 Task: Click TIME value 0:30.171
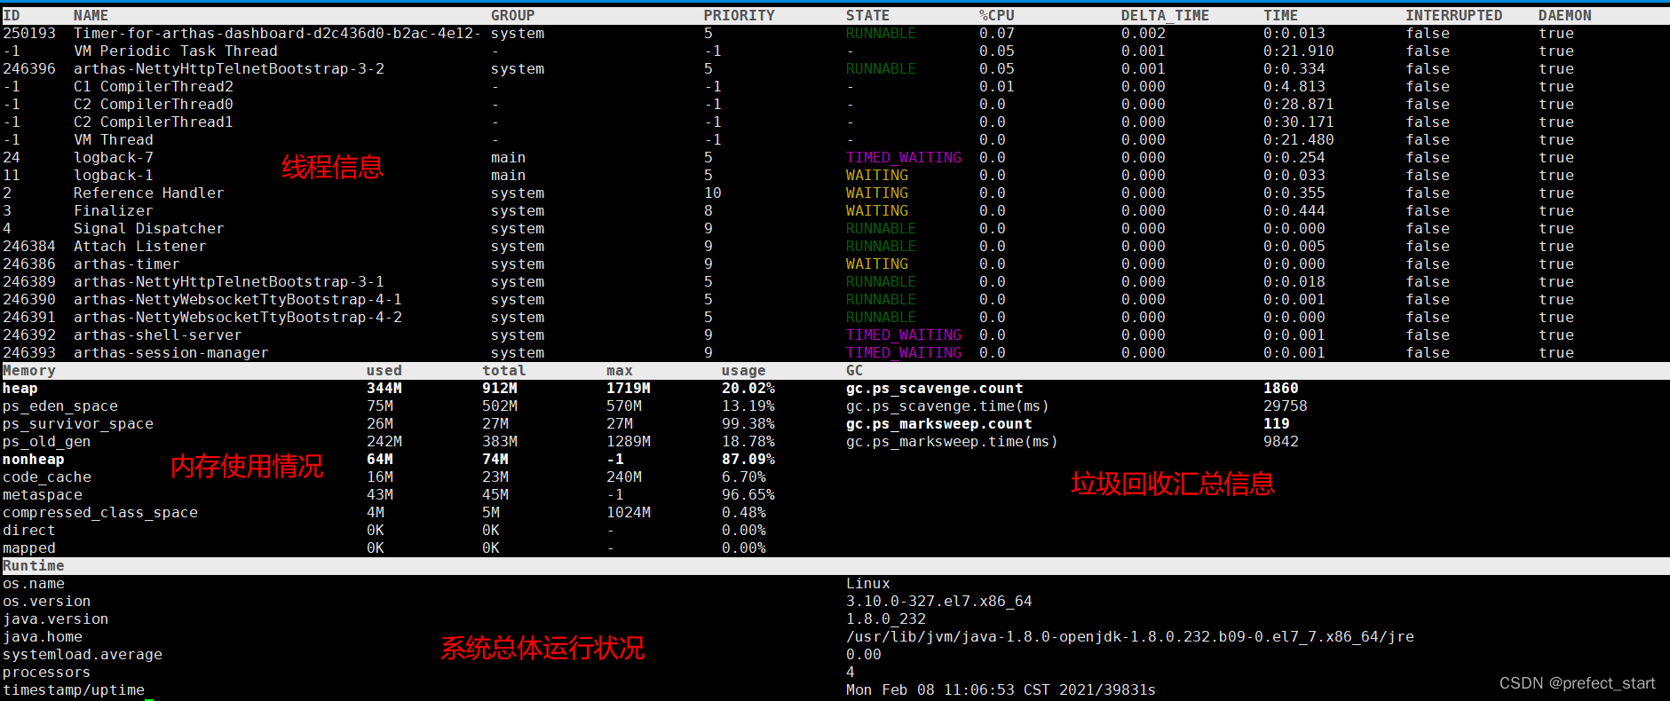[1299, 122]
